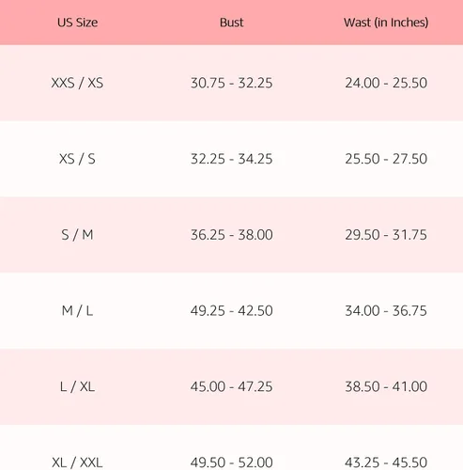Click bust value 49.25 - 42.50
463x470 pixels.
(x=232, y=311)
